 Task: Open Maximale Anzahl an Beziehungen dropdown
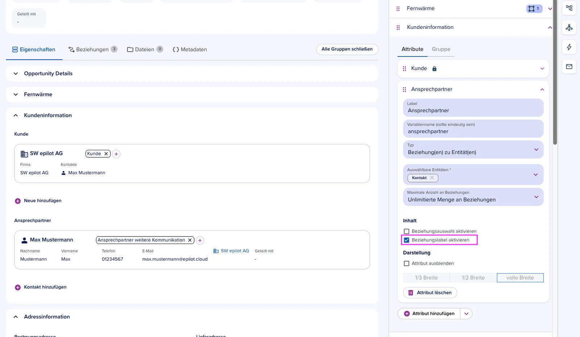tap(473, 197)
